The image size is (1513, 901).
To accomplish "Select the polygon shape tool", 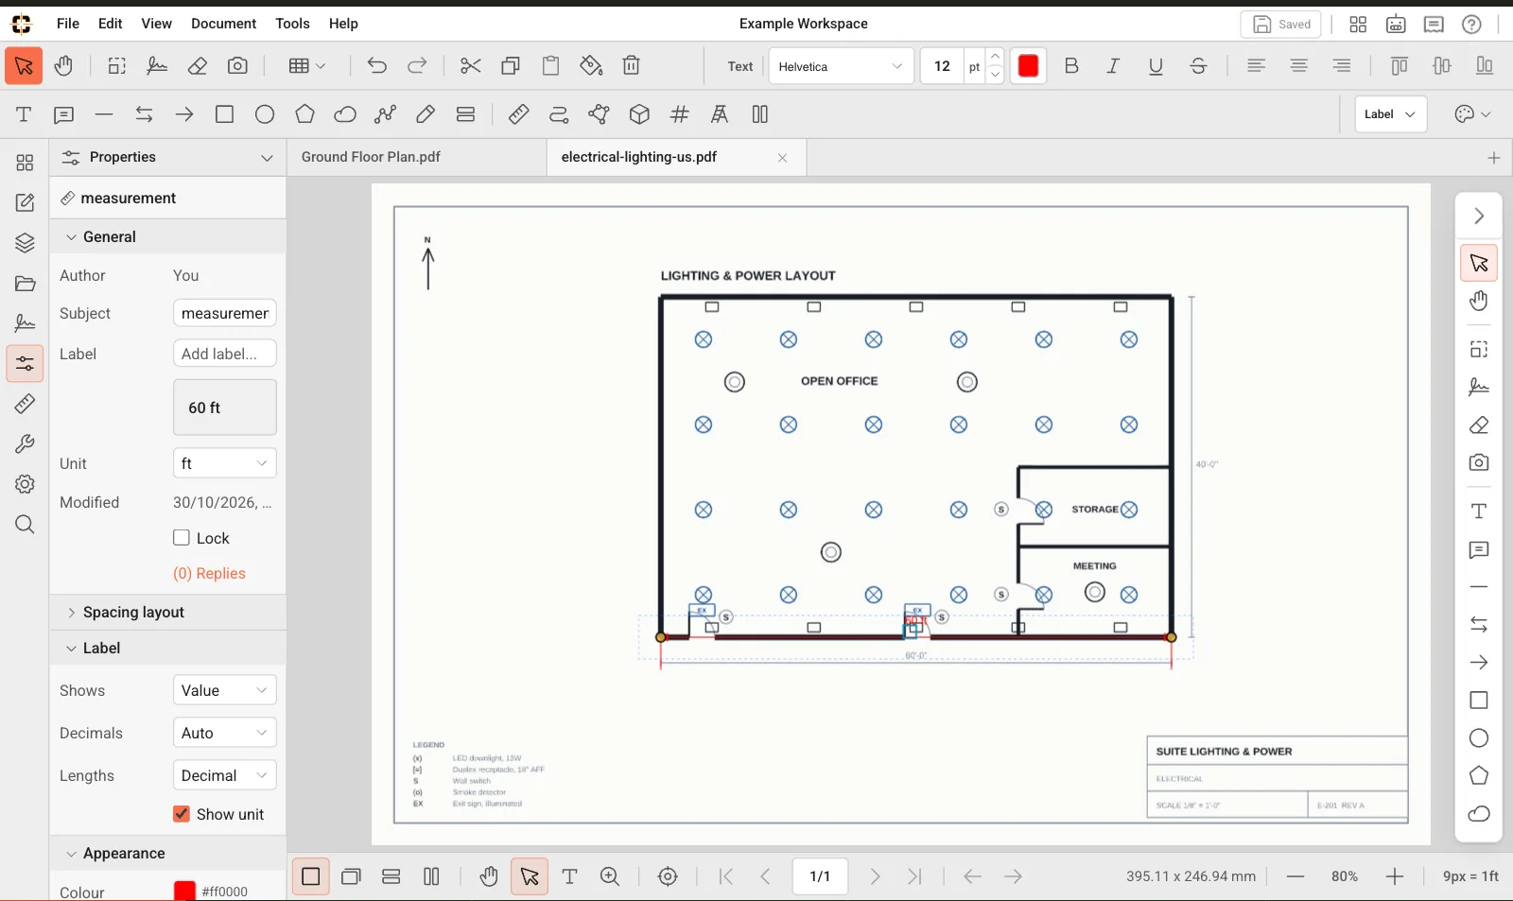I will click(x=304, y=114).
